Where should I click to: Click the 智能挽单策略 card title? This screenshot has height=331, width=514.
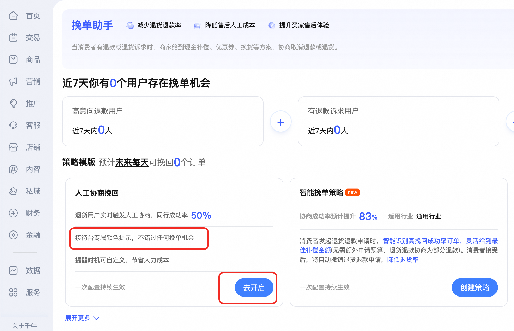[x=321, y=192]
